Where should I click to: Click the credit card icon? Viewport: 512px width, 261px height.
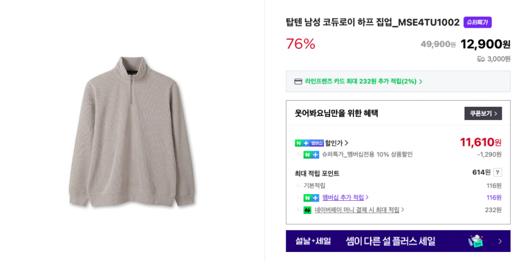tap(298, 81)
